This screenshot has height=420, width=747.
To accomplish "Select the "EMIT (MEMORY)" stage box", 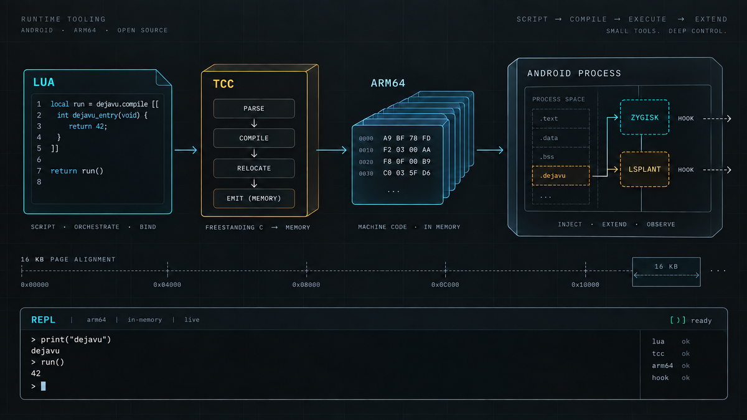I will 254,198.
